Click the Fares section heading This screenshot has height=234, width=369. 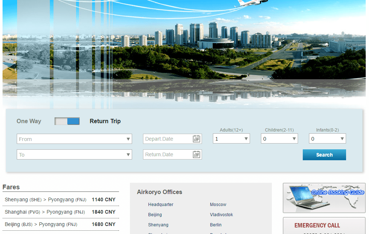click(11, 187)
